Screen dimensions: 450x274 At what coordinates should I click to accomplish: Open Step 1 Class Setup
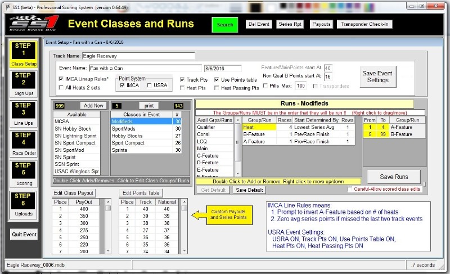pos(24,54)
